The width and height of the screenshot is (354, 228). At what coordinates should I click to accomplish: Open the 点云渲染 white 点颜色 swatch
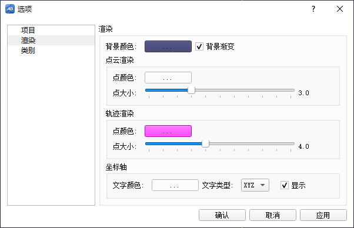tap(168, 78)
